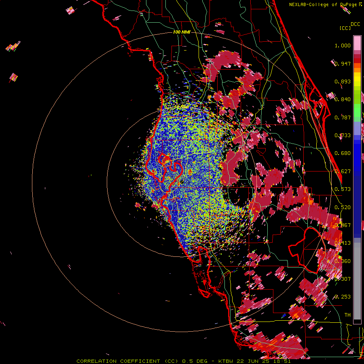Click the Correlation Coefficient KTBW caption
364x364 pixels.
(x=183, y=361)
